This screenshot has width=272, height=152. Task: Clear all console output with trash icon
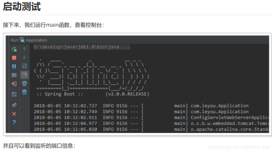tap(25, 92)
